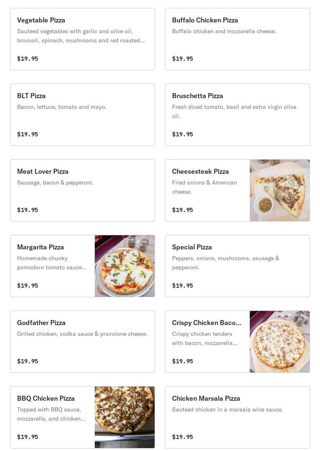The width and height of the screenshot is (320, 451).
Task: Click Vegetable Pizza truncated description text
Action: coord(81,36)
